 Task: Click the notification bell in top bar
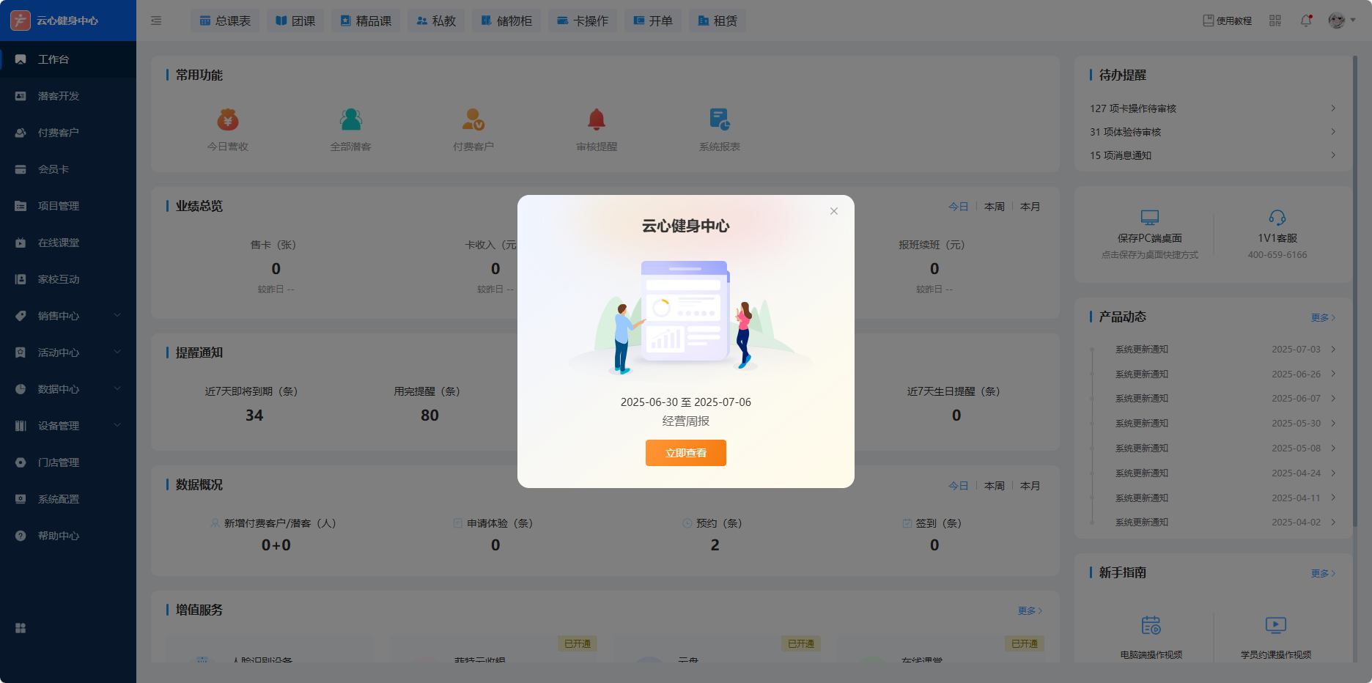[x=1306, y=21]
